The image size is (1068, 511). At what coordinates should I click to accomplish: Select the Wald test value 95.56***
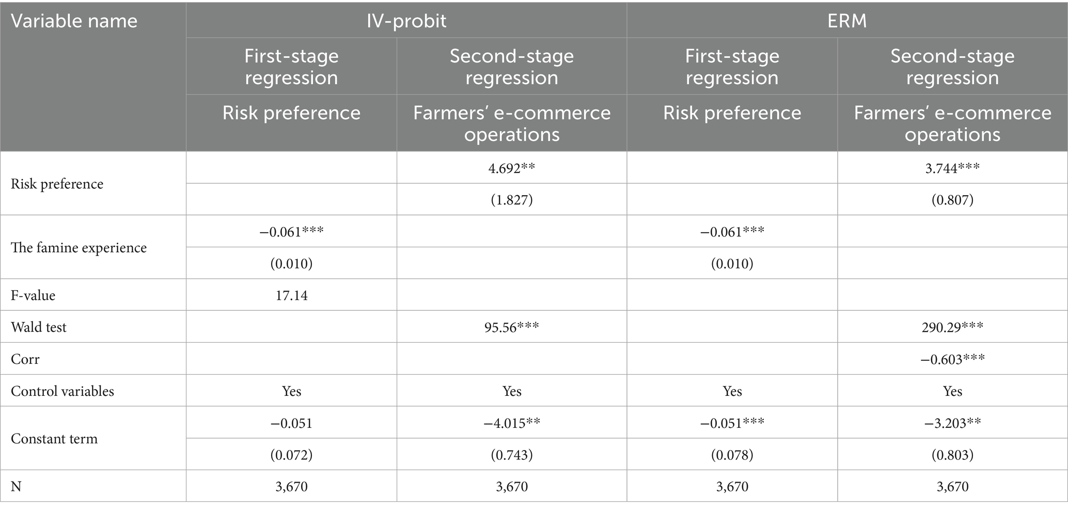coord(512,327)
